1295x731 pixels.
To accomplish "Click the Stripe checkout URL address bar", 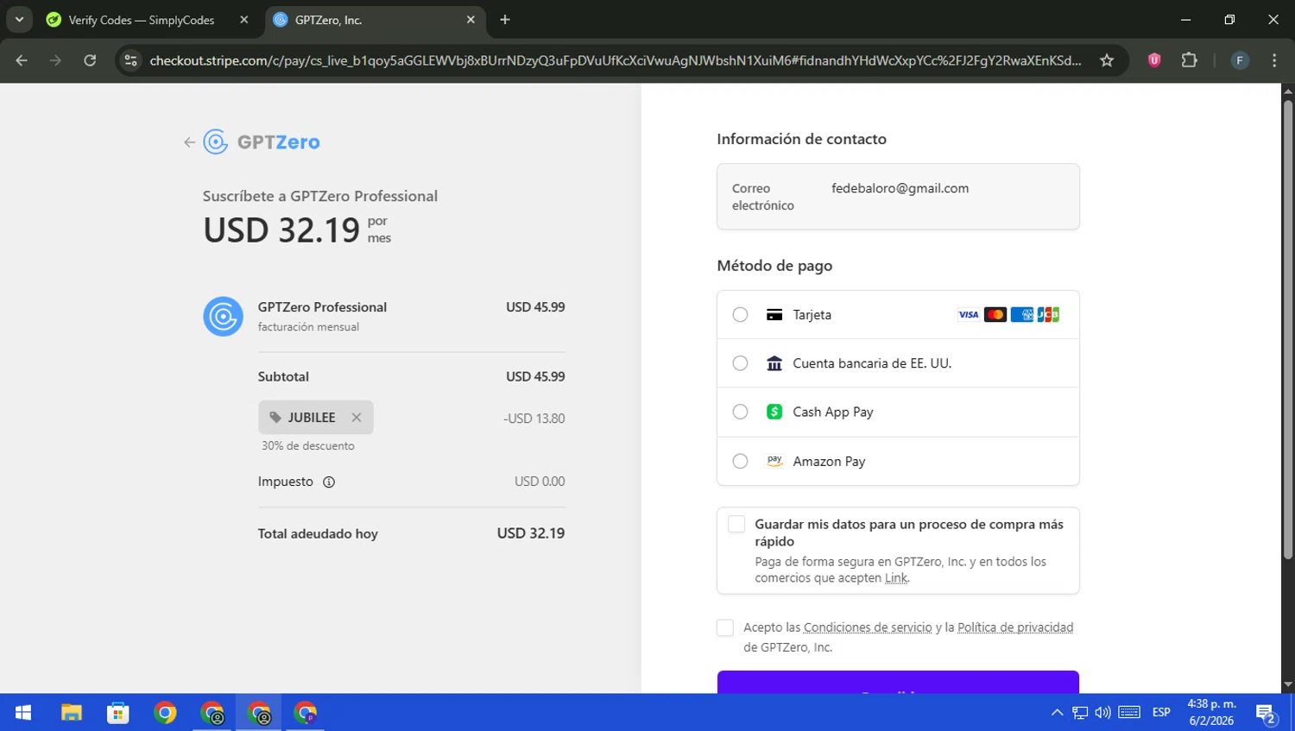I will coord(615,60).
